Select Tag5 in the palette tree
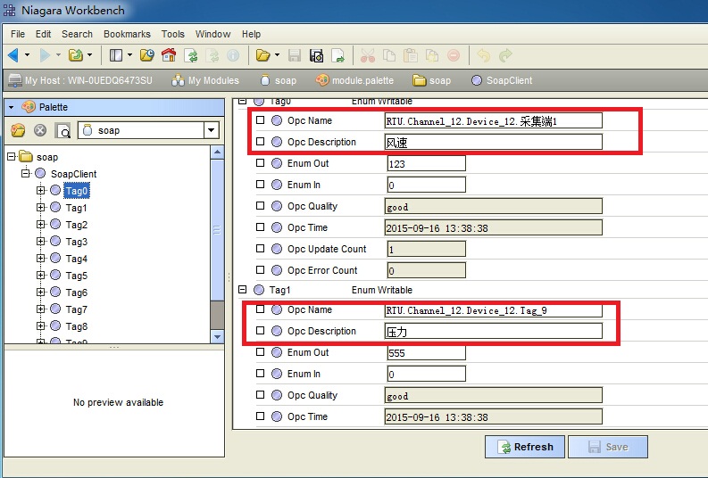 [x=76, y=276]
